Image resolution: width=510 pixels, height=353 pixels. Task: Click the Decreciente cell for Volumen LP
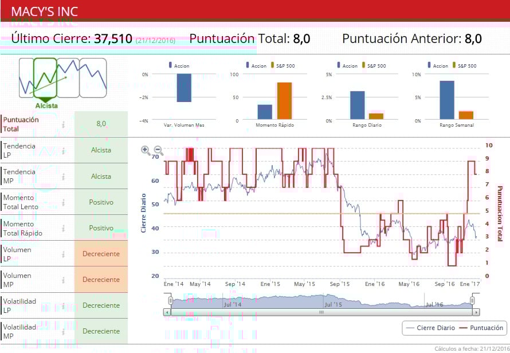(x=101, y=253)
